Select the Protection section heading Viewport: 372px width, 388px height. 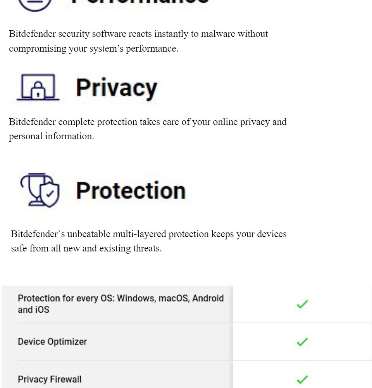[x=131, y=190]
